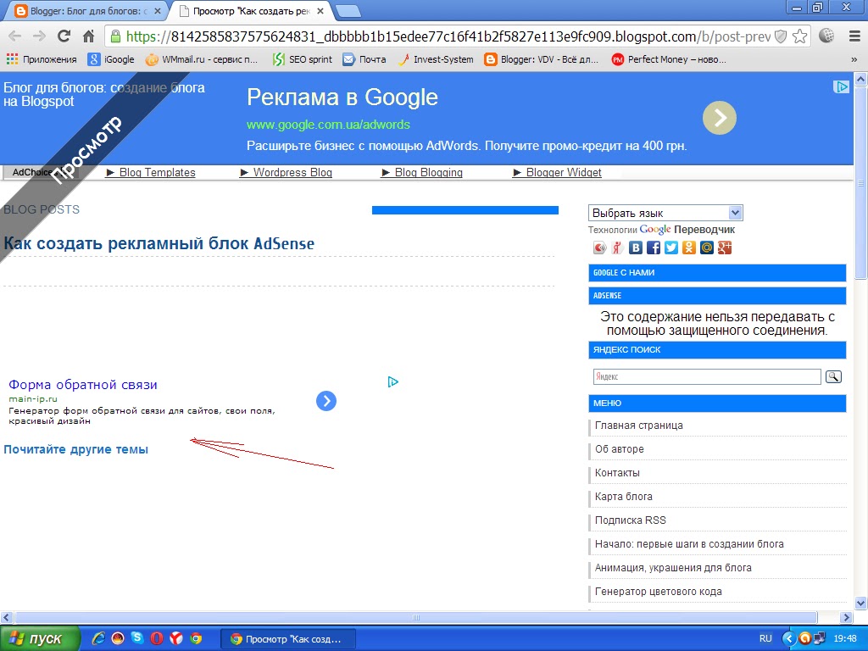
Task: Open Главная страница menu link
Action: point(639,426)
